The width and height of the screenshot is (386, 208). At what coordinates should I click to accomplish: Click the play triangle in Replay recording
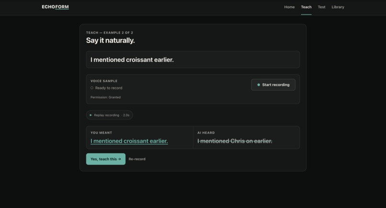91,115
